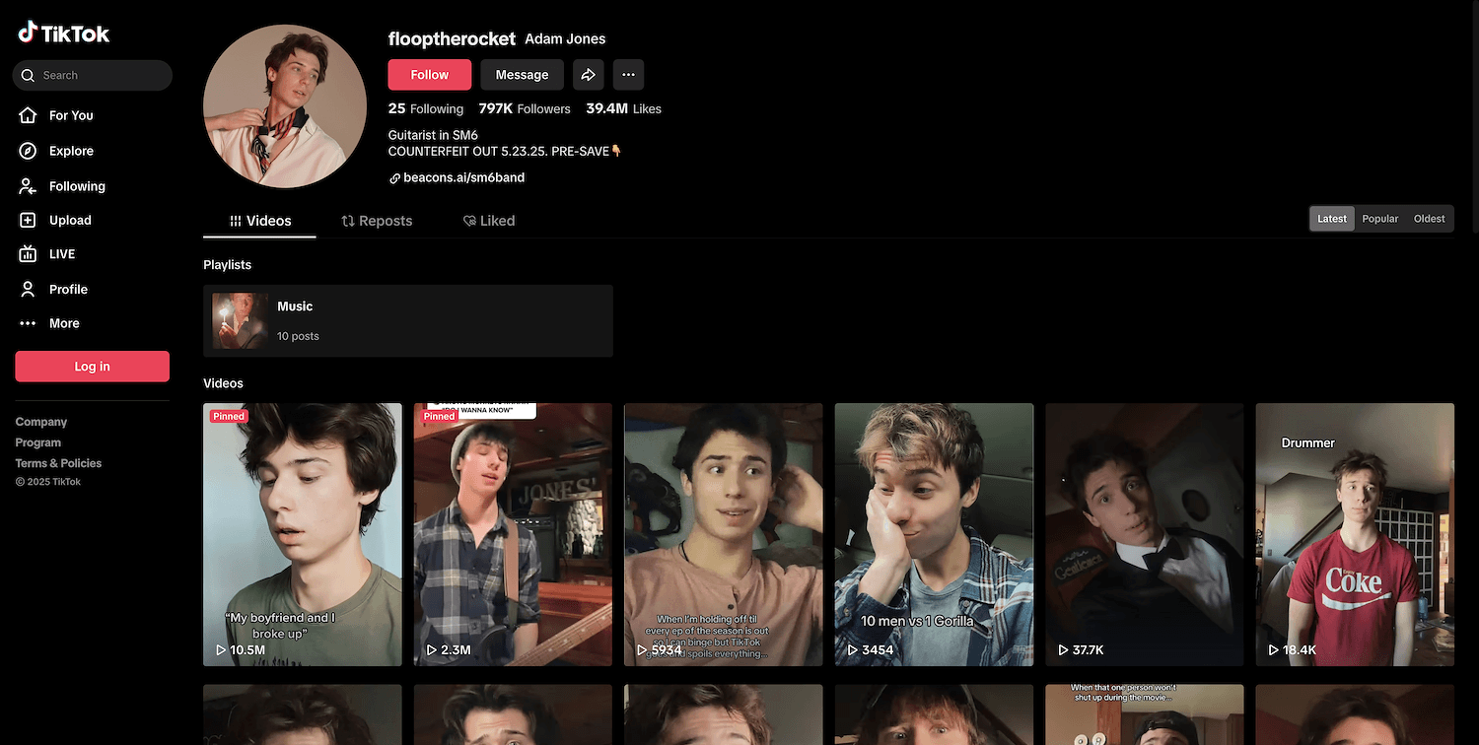Viewport: 1479px width, 745px height.
Task: Expand the Terms & Policies section
Action: point(58,463)
